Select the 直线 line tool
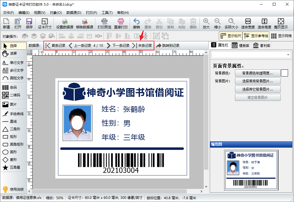This screenshot has height=202, width=294. tap(14, 122)
